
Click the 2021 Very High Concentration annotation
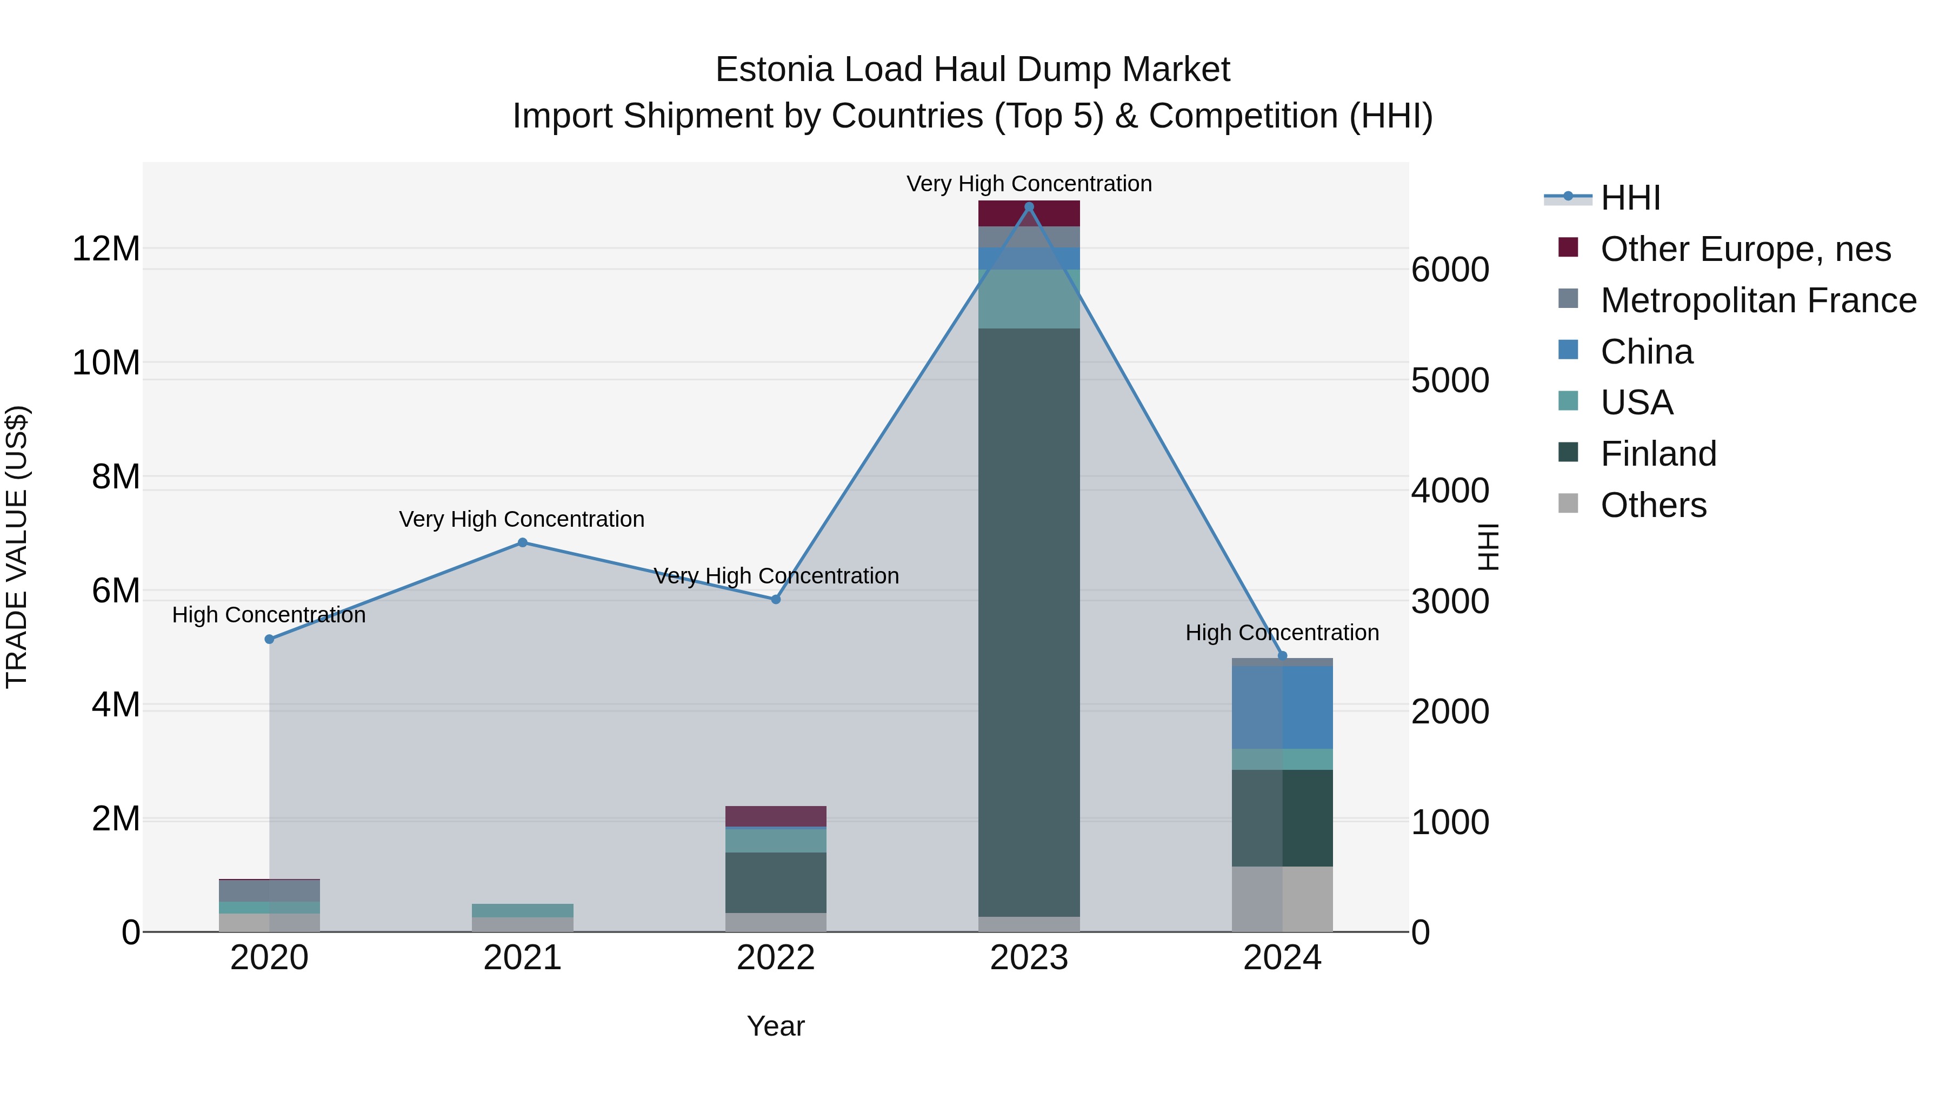click(522, 519)
